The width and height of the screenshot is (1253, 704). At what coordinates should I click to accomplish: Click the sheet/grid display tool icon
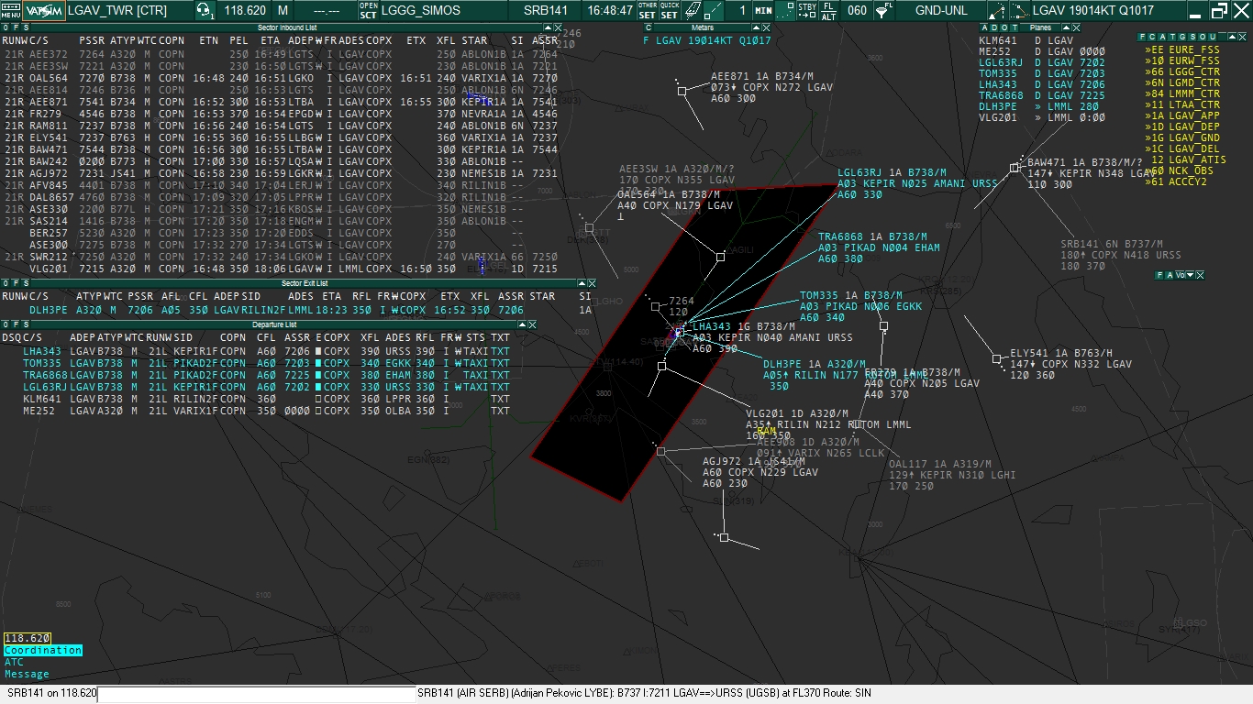693,11
